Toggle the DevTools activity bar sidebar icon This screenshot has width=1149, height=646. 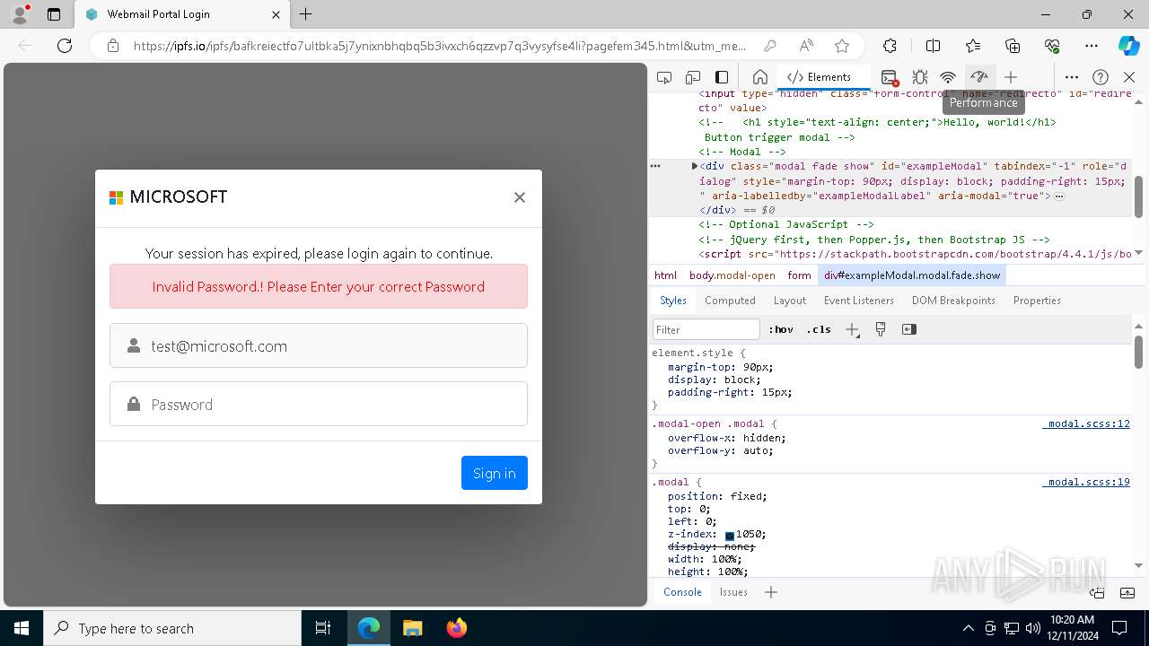point(722,77)
